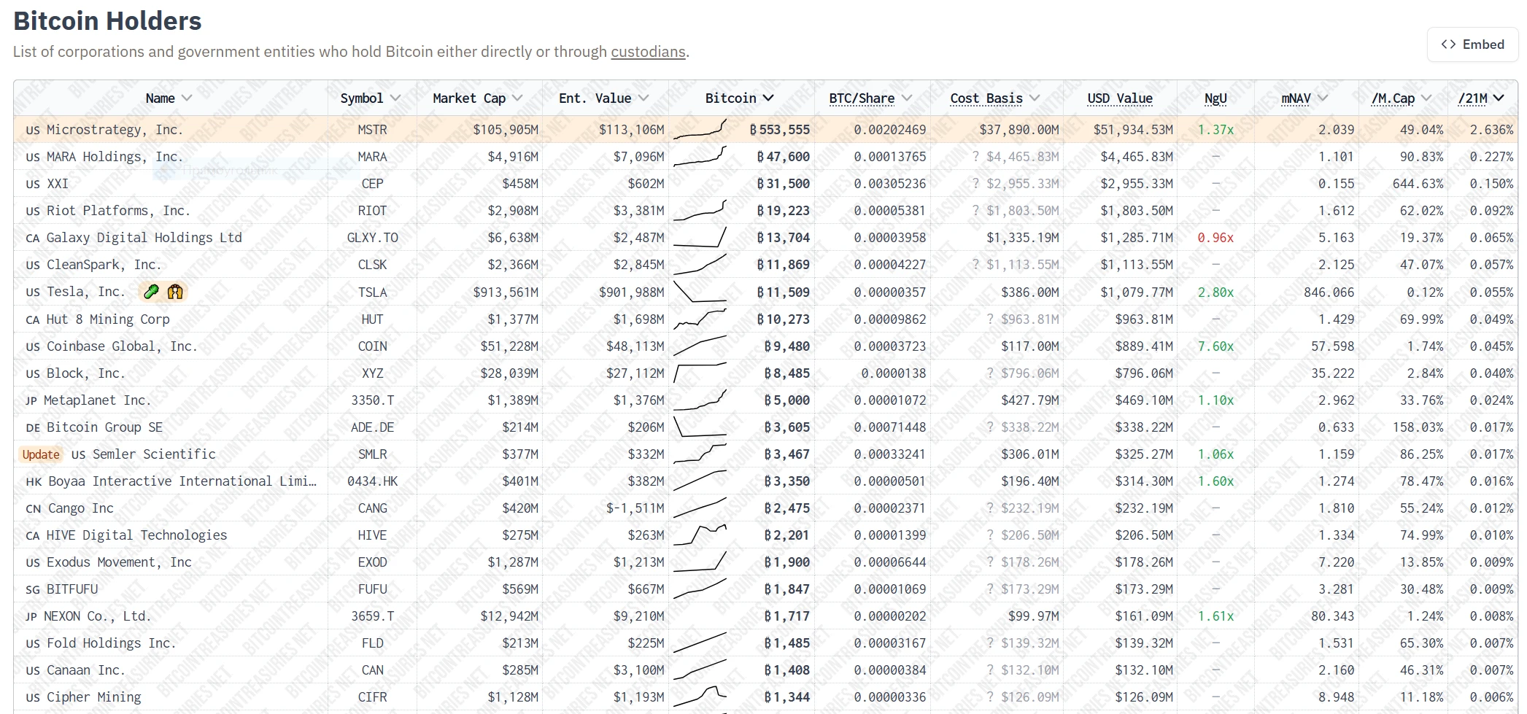Sort by mNAV column

coord(1304,98)
